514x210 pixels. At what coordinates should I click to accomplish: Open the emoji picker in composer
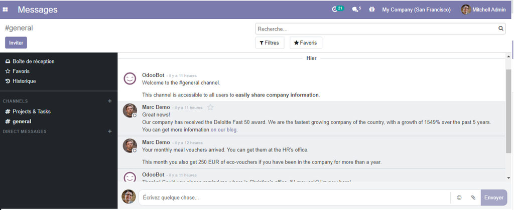(x=459, y=197)
